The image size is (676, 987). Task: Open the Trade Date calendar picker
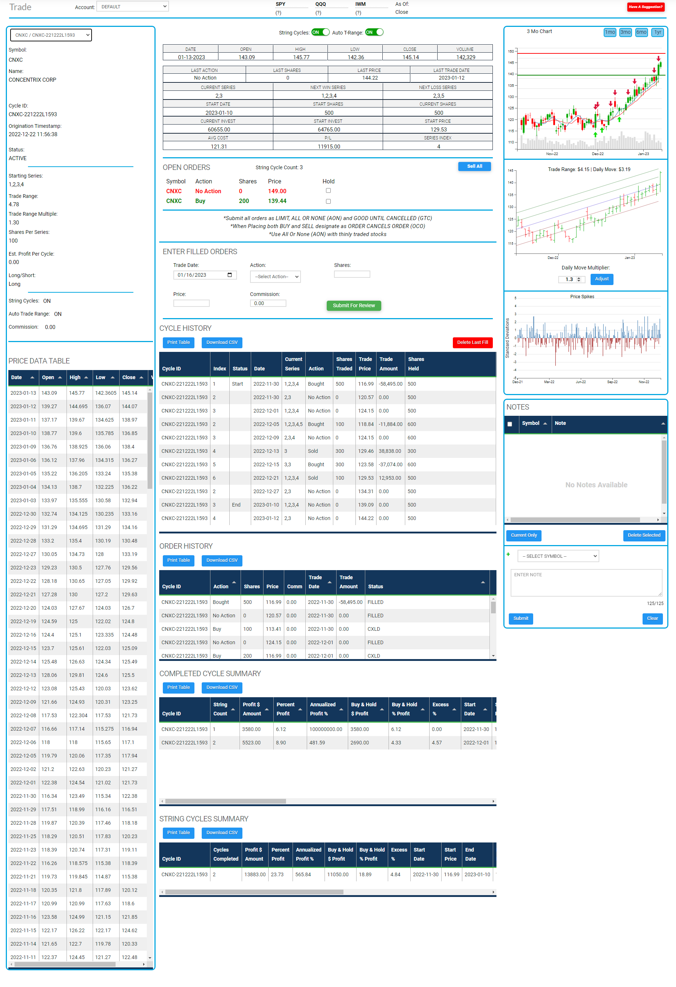[x=230, y=275]
